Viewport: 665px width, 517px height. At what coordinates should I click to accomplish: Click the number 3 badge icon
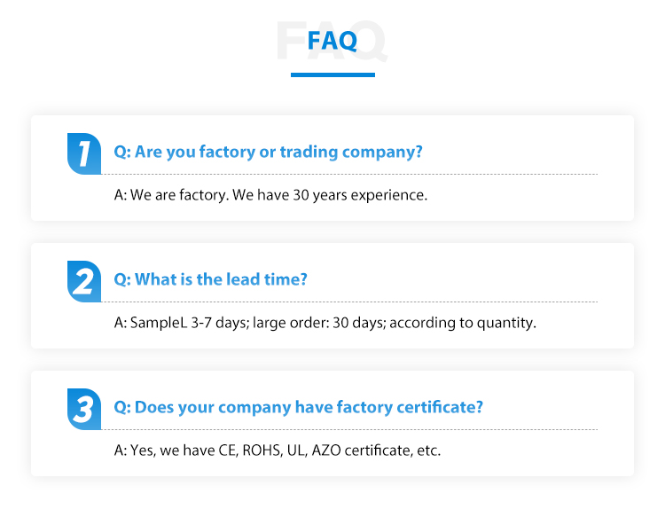(83, 409)
